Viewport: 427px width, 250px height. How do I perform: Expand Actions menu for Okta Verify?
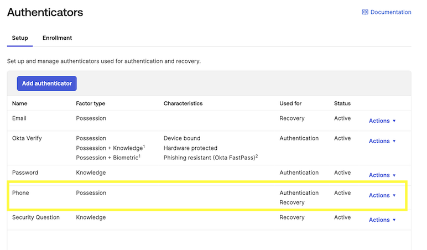coord(382,141)
